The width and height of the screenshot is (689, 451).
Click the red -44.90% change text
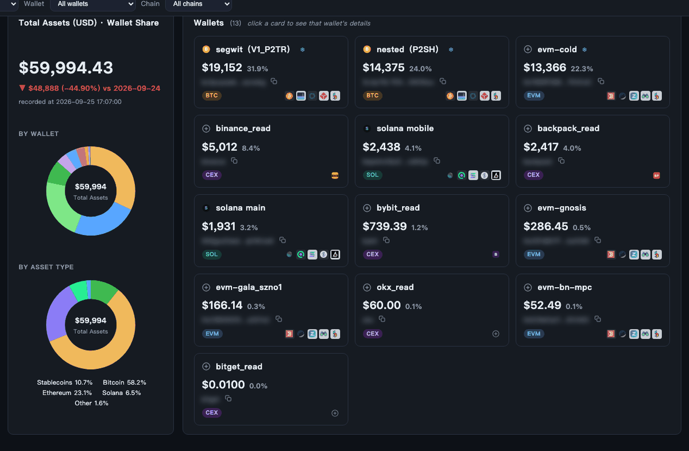point(90,88)
